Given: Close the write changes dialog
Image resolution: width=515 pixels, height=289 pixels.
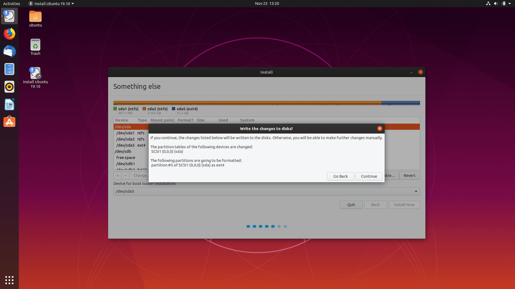Looking at the screenshot, I should point(380,128).
